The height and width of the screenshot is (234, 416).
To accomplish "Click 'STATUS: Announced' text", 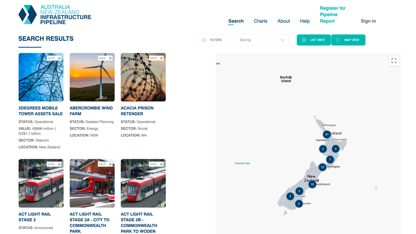I will click(36, 228).
